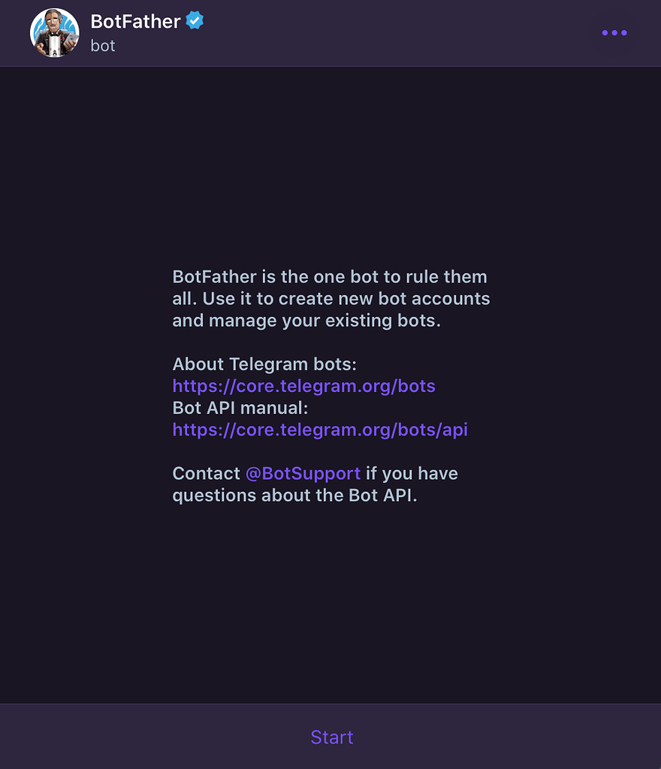Click the "all. Use it to create" line

330,299
